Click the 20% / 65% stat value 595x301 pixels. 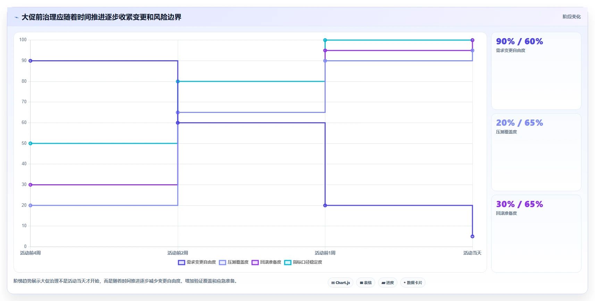pyautogui.click(x=519, y=123)
